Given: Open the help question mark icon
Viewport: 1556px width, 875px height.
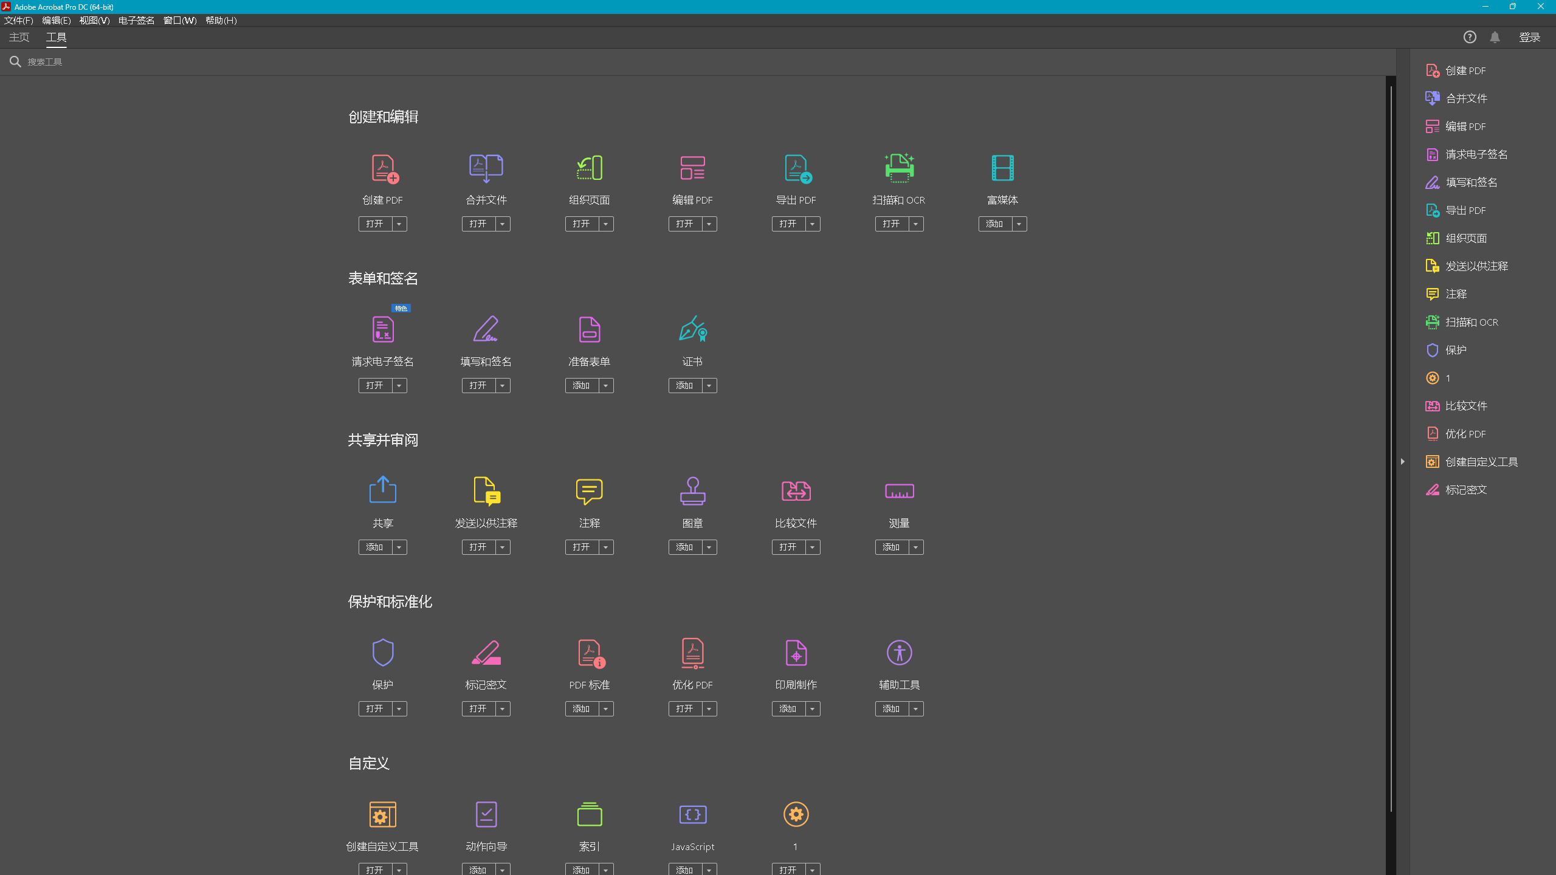Looking at the screenshot, I should [1470, 37].
